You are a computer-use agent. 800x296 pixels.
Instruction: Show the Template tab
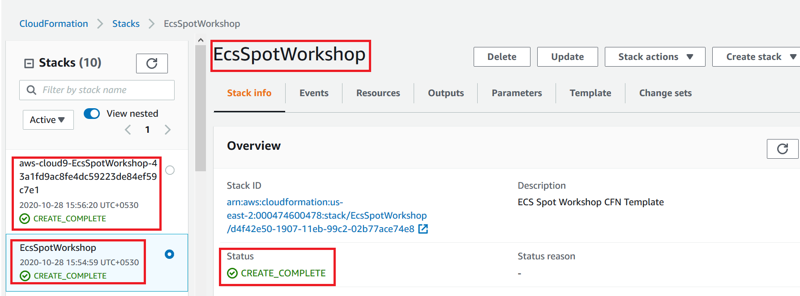(x=590, y=93)
